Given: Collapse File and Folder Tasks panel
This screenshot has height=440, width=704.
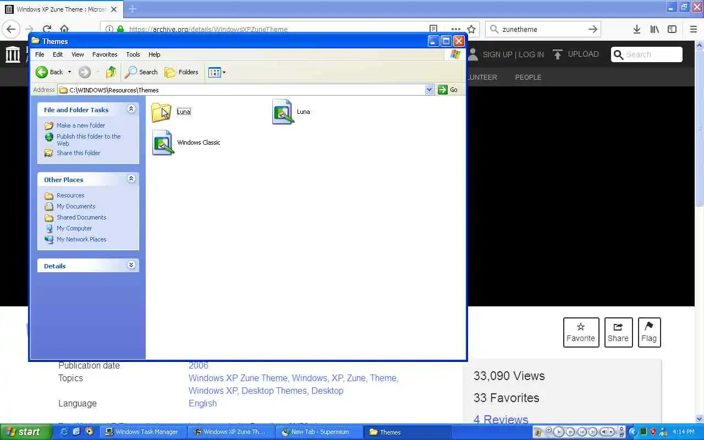Looking at the screenshot, I should [x=131, y=109].
